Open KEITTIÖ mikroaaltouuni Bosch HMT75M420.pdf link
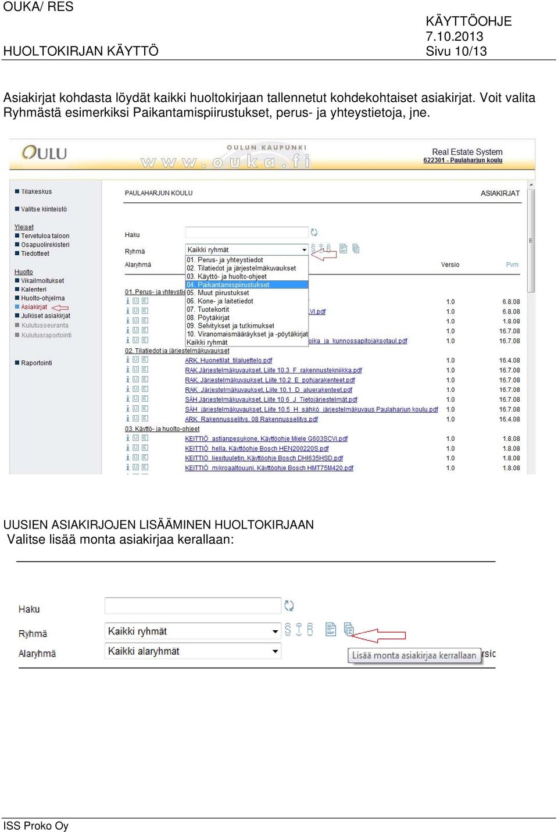Screen dimensions: 558x832 click(x=269, y=467)
